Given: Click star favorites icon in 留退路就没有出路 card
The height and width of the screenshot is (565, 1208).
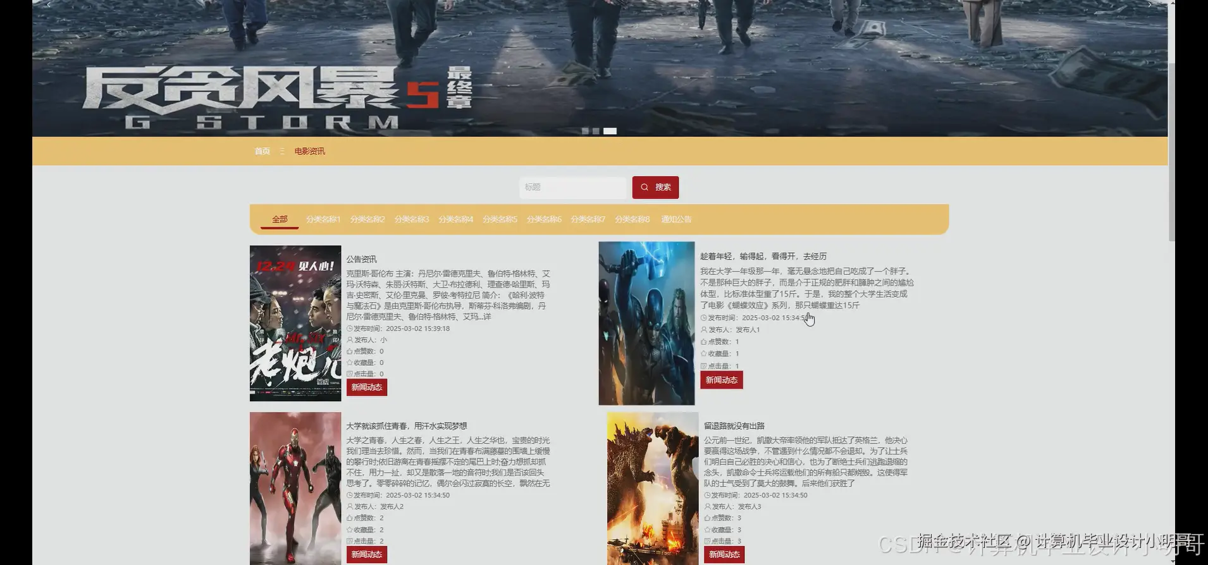Looking at the screenshot, I should tap(708, 530).
